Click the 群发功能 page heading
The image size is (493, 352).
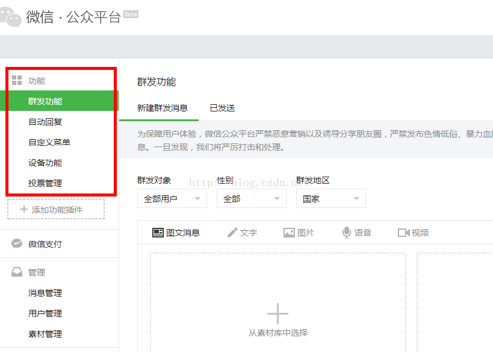point(157,82)
